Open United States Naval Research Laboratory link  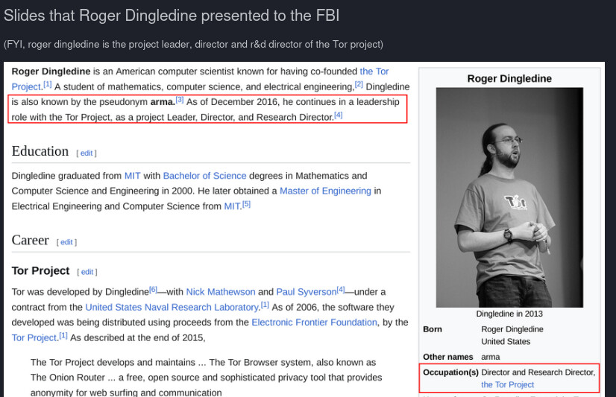(x=172, y=307)
